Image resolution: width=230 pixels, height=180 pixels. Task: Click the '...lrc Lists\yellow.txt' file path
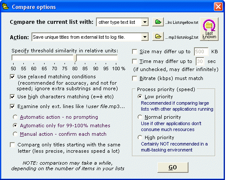tap(182, 23)
